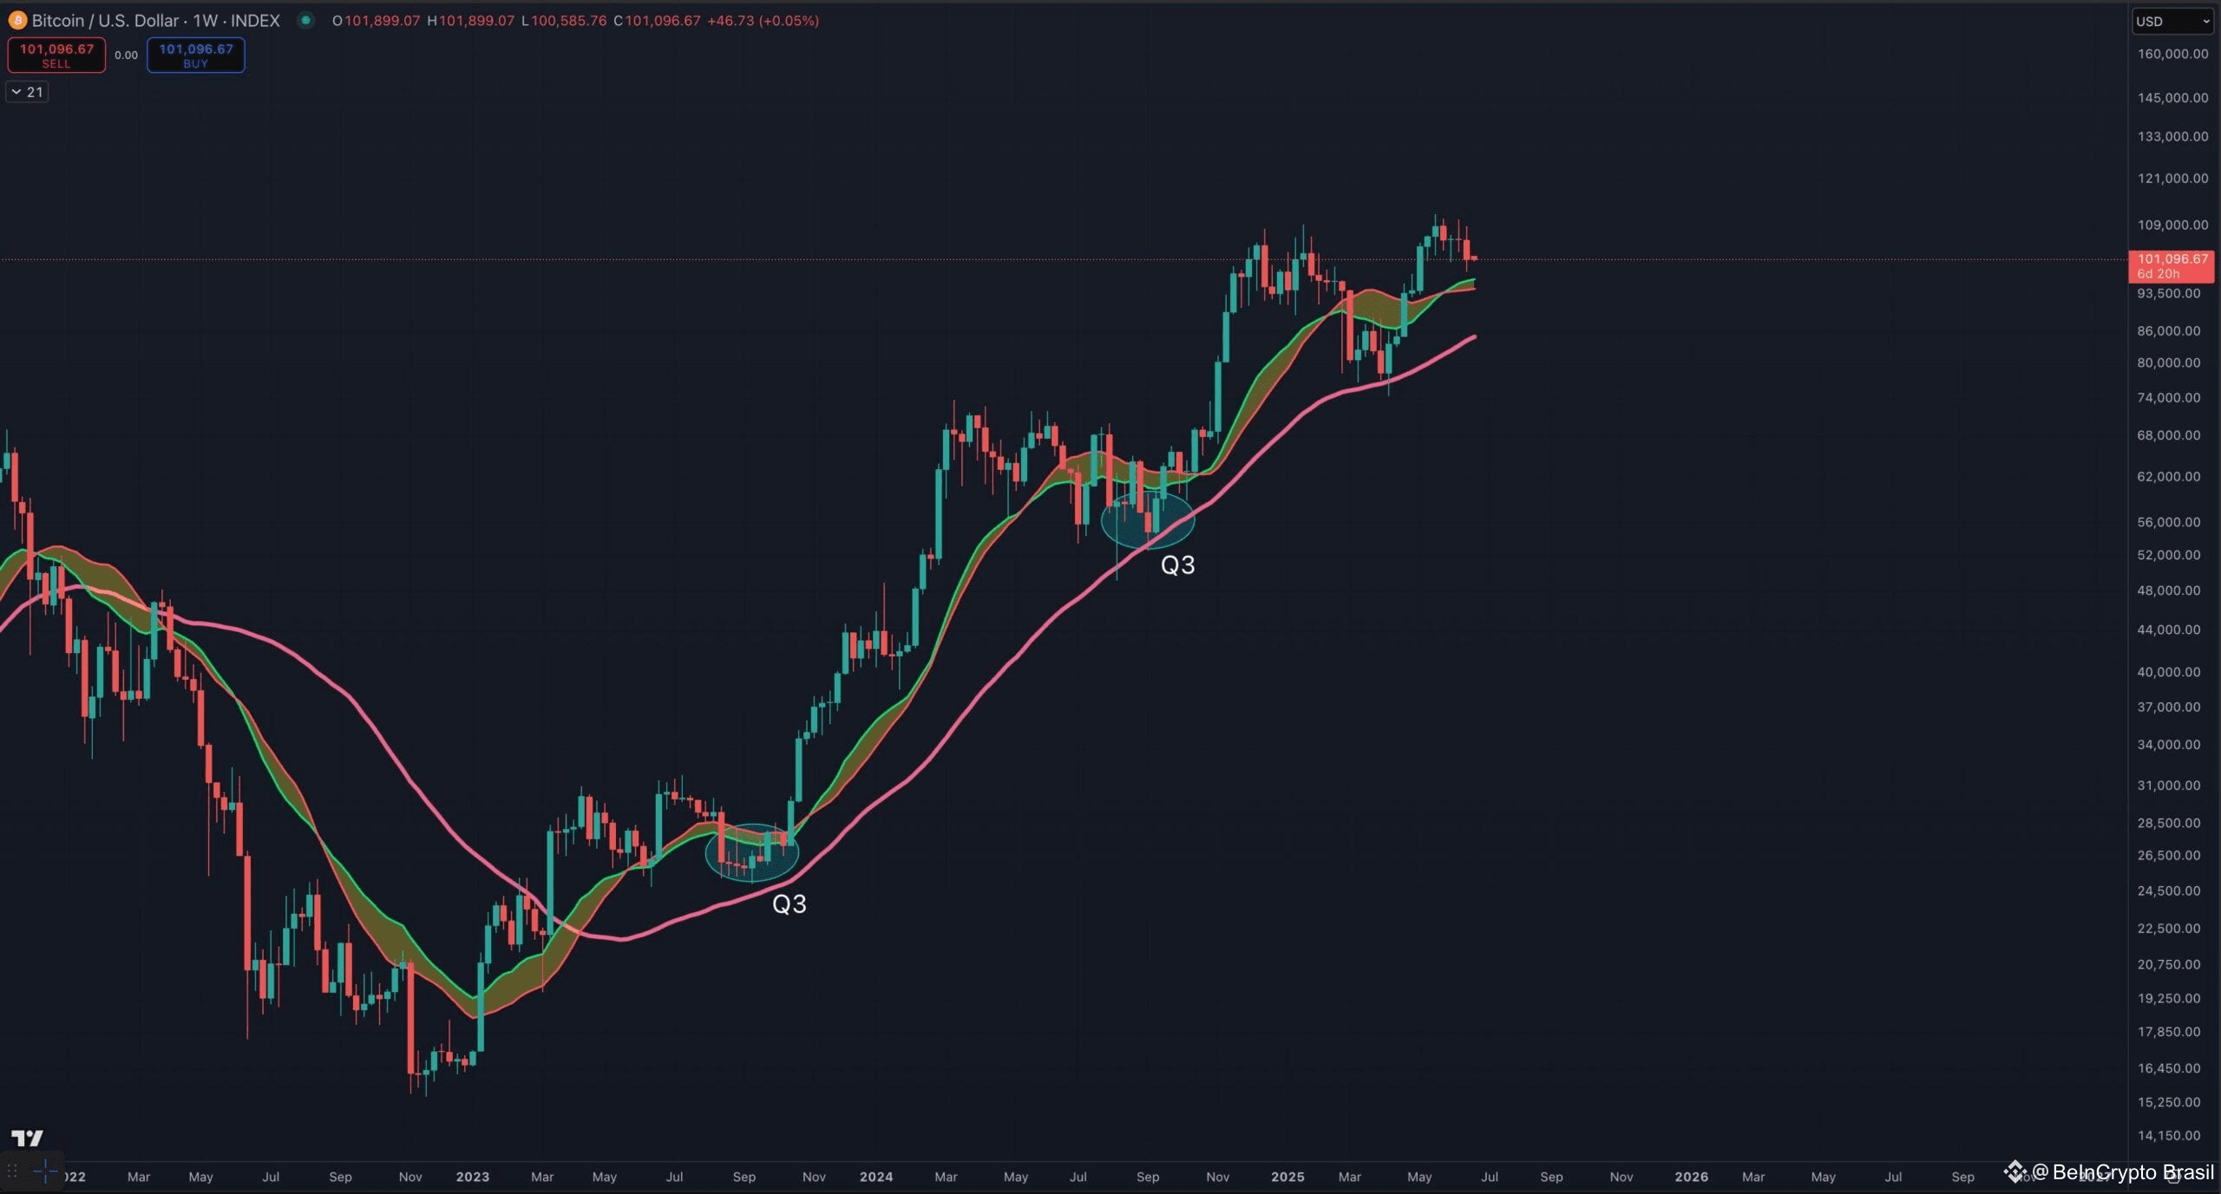Image resolution: width=2221 pixels, height=1194 pixels.
Task: Click the 40,000.00 price axis label
Action: point(2169,673)
